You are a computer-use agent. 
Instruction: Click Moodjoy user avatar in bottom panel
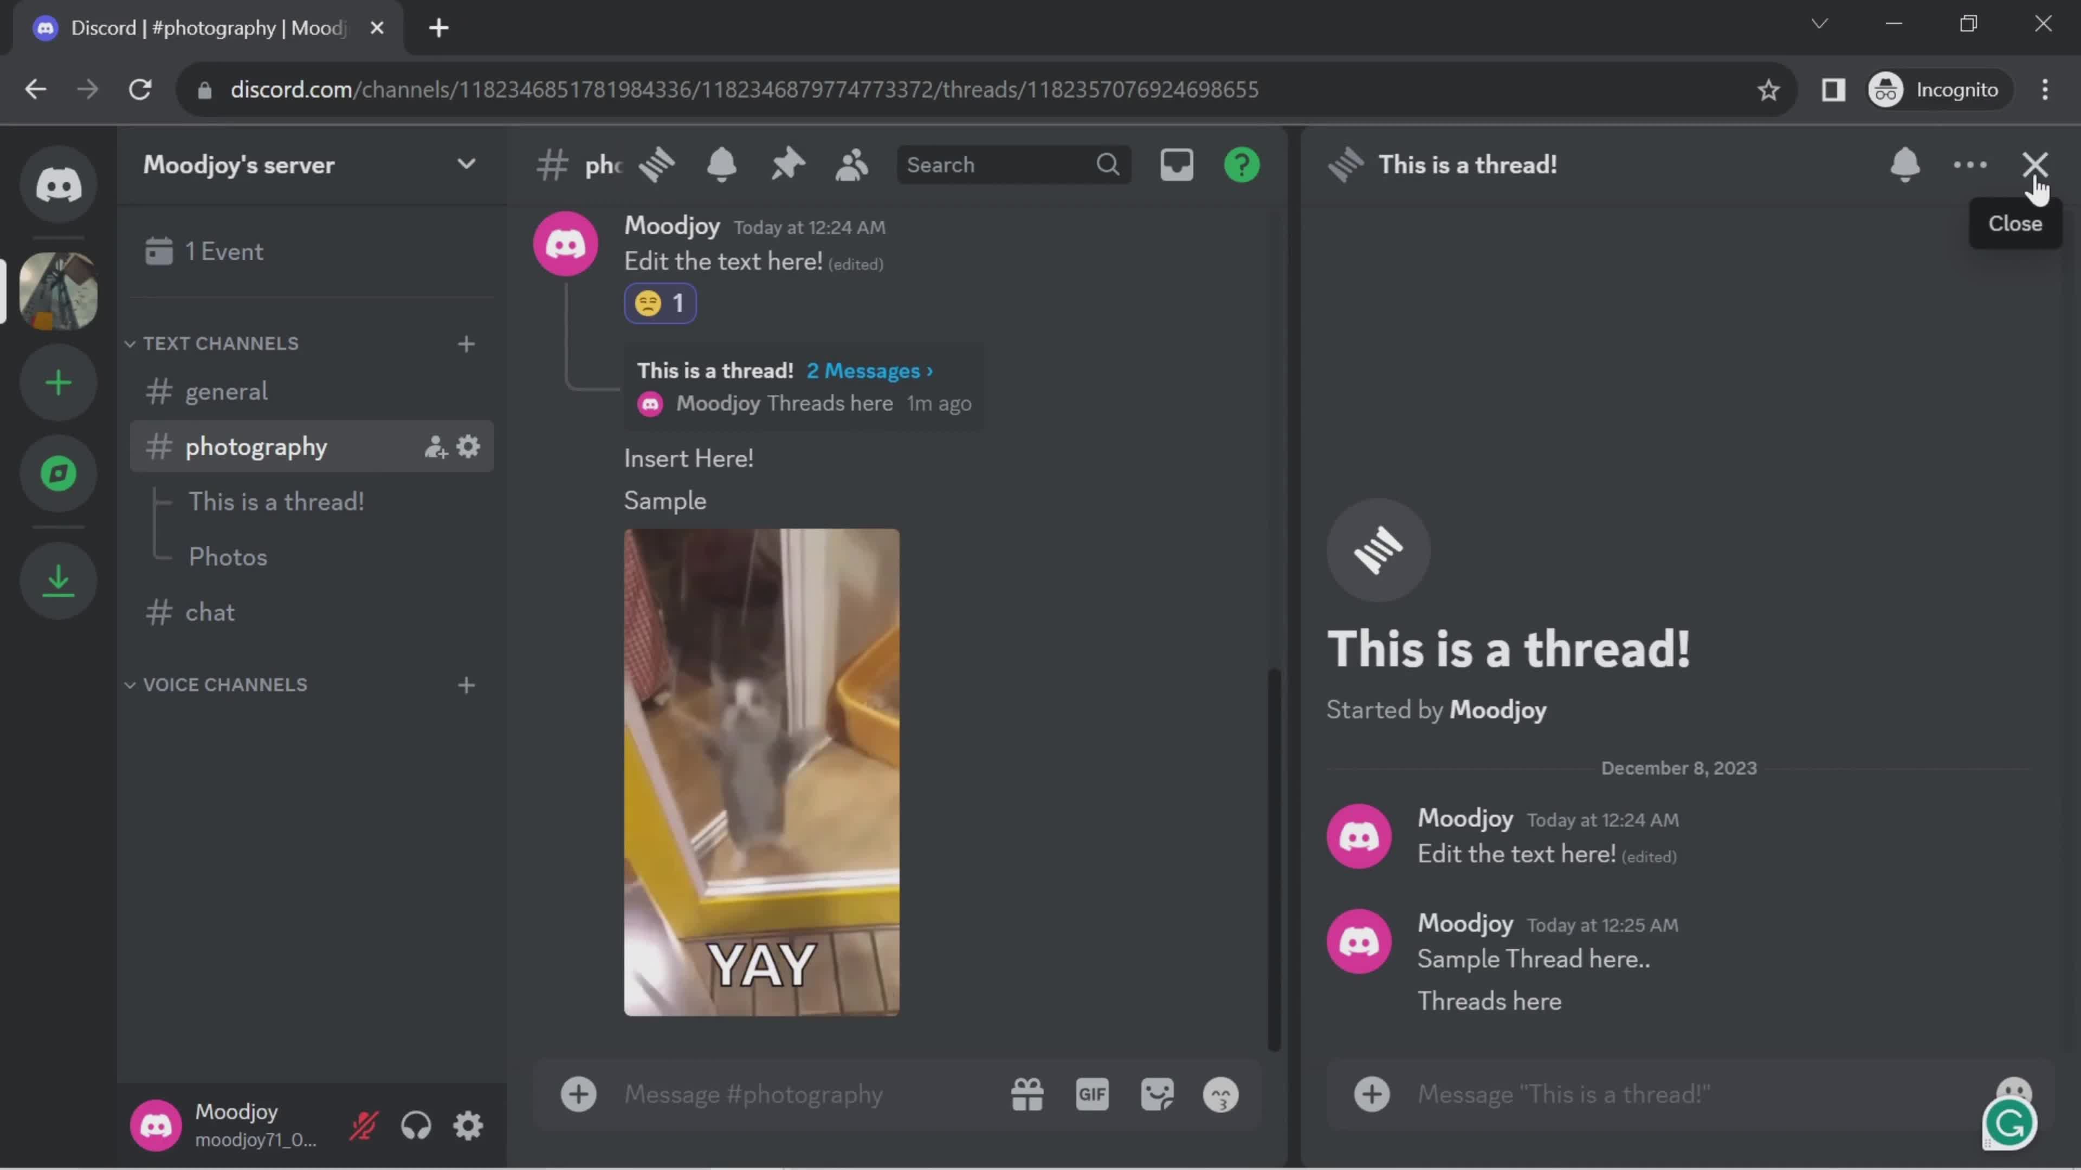point(156,1126)
